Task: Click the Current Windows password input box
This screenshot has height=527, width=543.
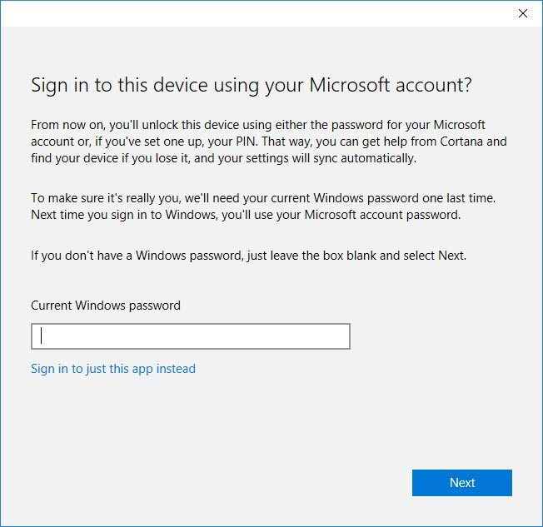Action: point(191,336)
